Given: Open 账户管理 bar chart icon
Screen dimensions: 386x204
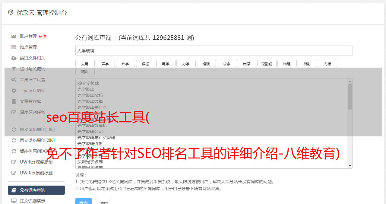Looking at the screenshot, I should tap(14, 36).
